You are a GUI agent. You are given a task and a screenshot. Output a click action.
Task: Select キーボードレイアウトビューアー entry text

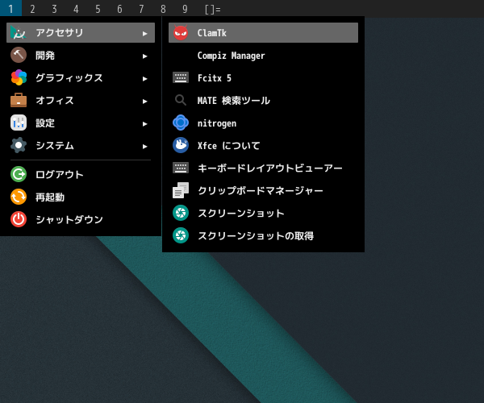click(x=270, y=168)
